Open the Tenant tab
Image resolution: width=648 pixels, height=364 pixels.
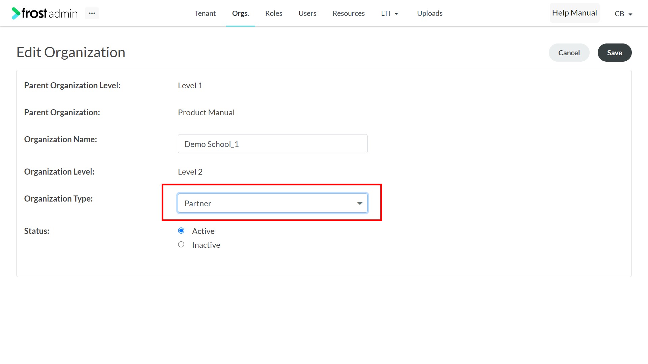pyautogui.click(x=205, y=13)
